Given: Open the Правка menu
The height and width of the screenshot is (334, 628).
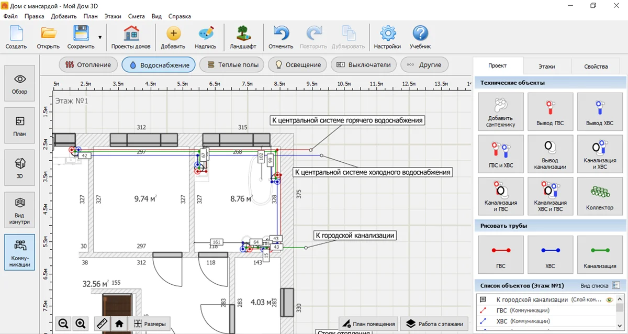Looking at the screenshot, I should point(34,16).
